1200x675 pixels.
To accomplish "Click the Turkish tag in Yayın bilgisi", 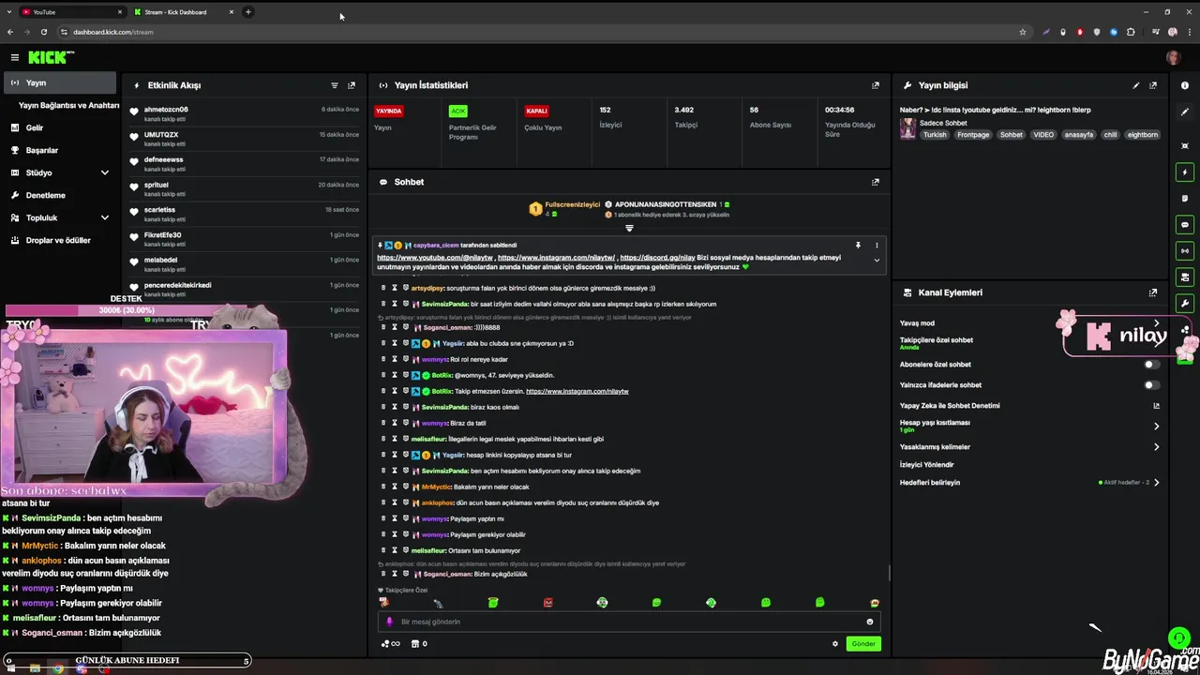I will click(935, 135).
